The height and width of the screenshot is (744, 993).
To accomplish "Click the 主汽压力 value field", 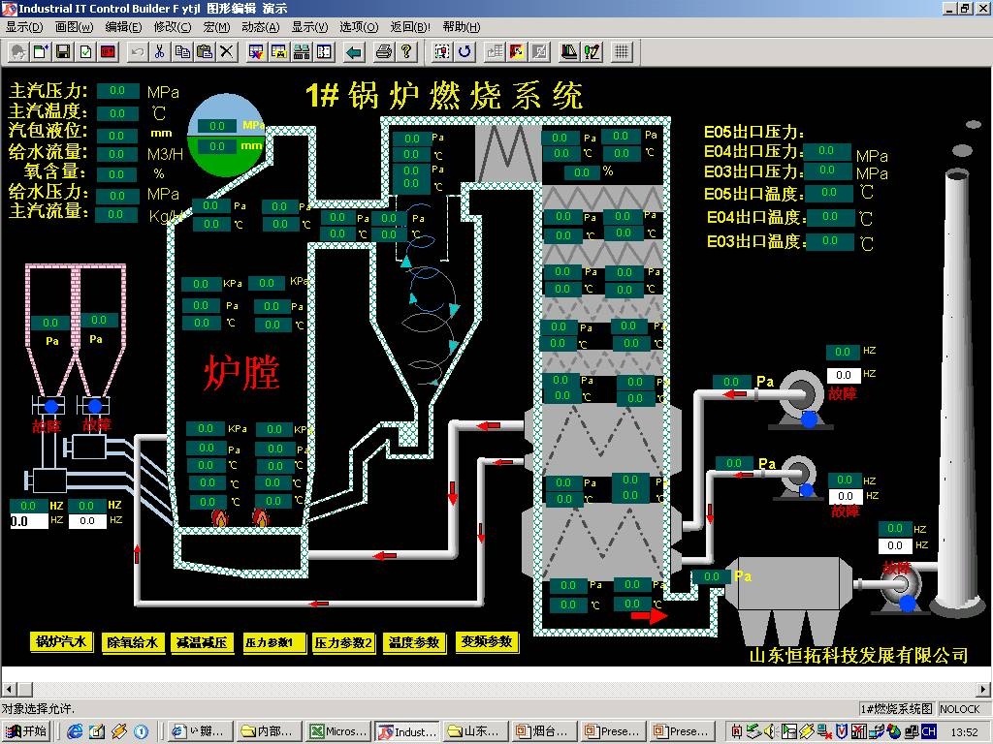I will coord(117,91).
